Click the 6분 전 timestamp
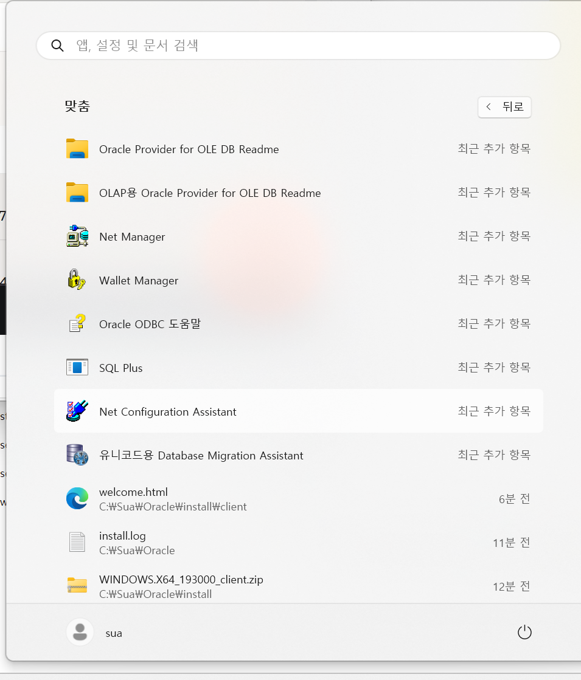 [x=514, y=499]
